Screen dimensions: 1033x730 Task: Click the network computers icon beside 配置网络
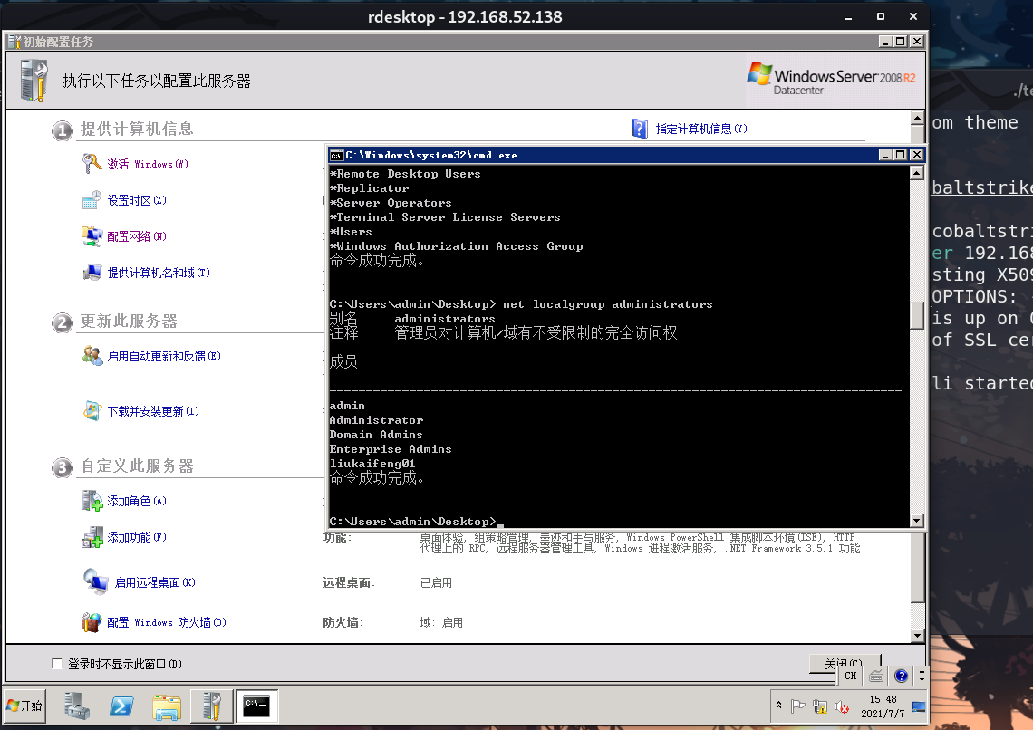(x=92, y=235)
